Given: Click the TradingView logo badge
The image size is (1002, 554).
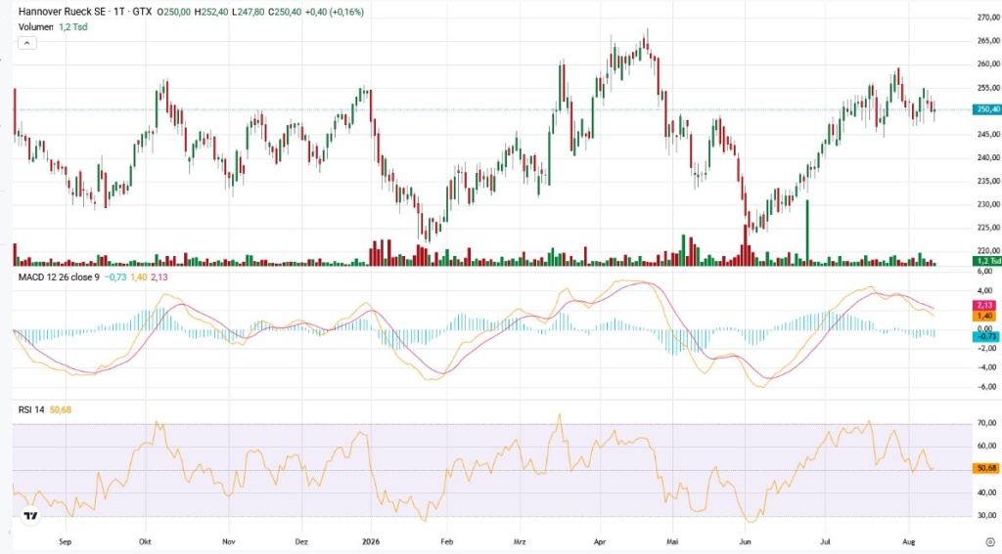Looking at the screenshot, I should pos(30,515).
